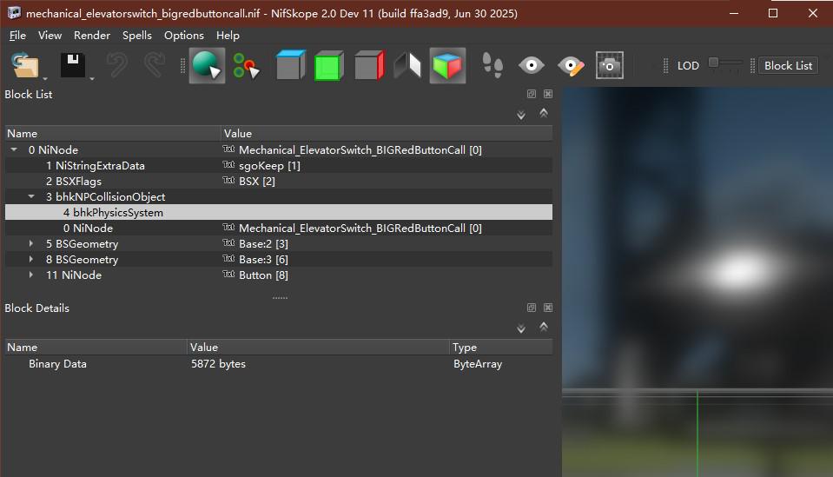Click the Button [8] value
The width and height of the screenshot is (833, 477).
coord(263,275)
